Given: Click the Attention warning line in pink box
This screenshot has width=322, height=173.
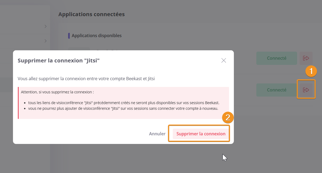Looking at the screenshot, I should point(57,92).
